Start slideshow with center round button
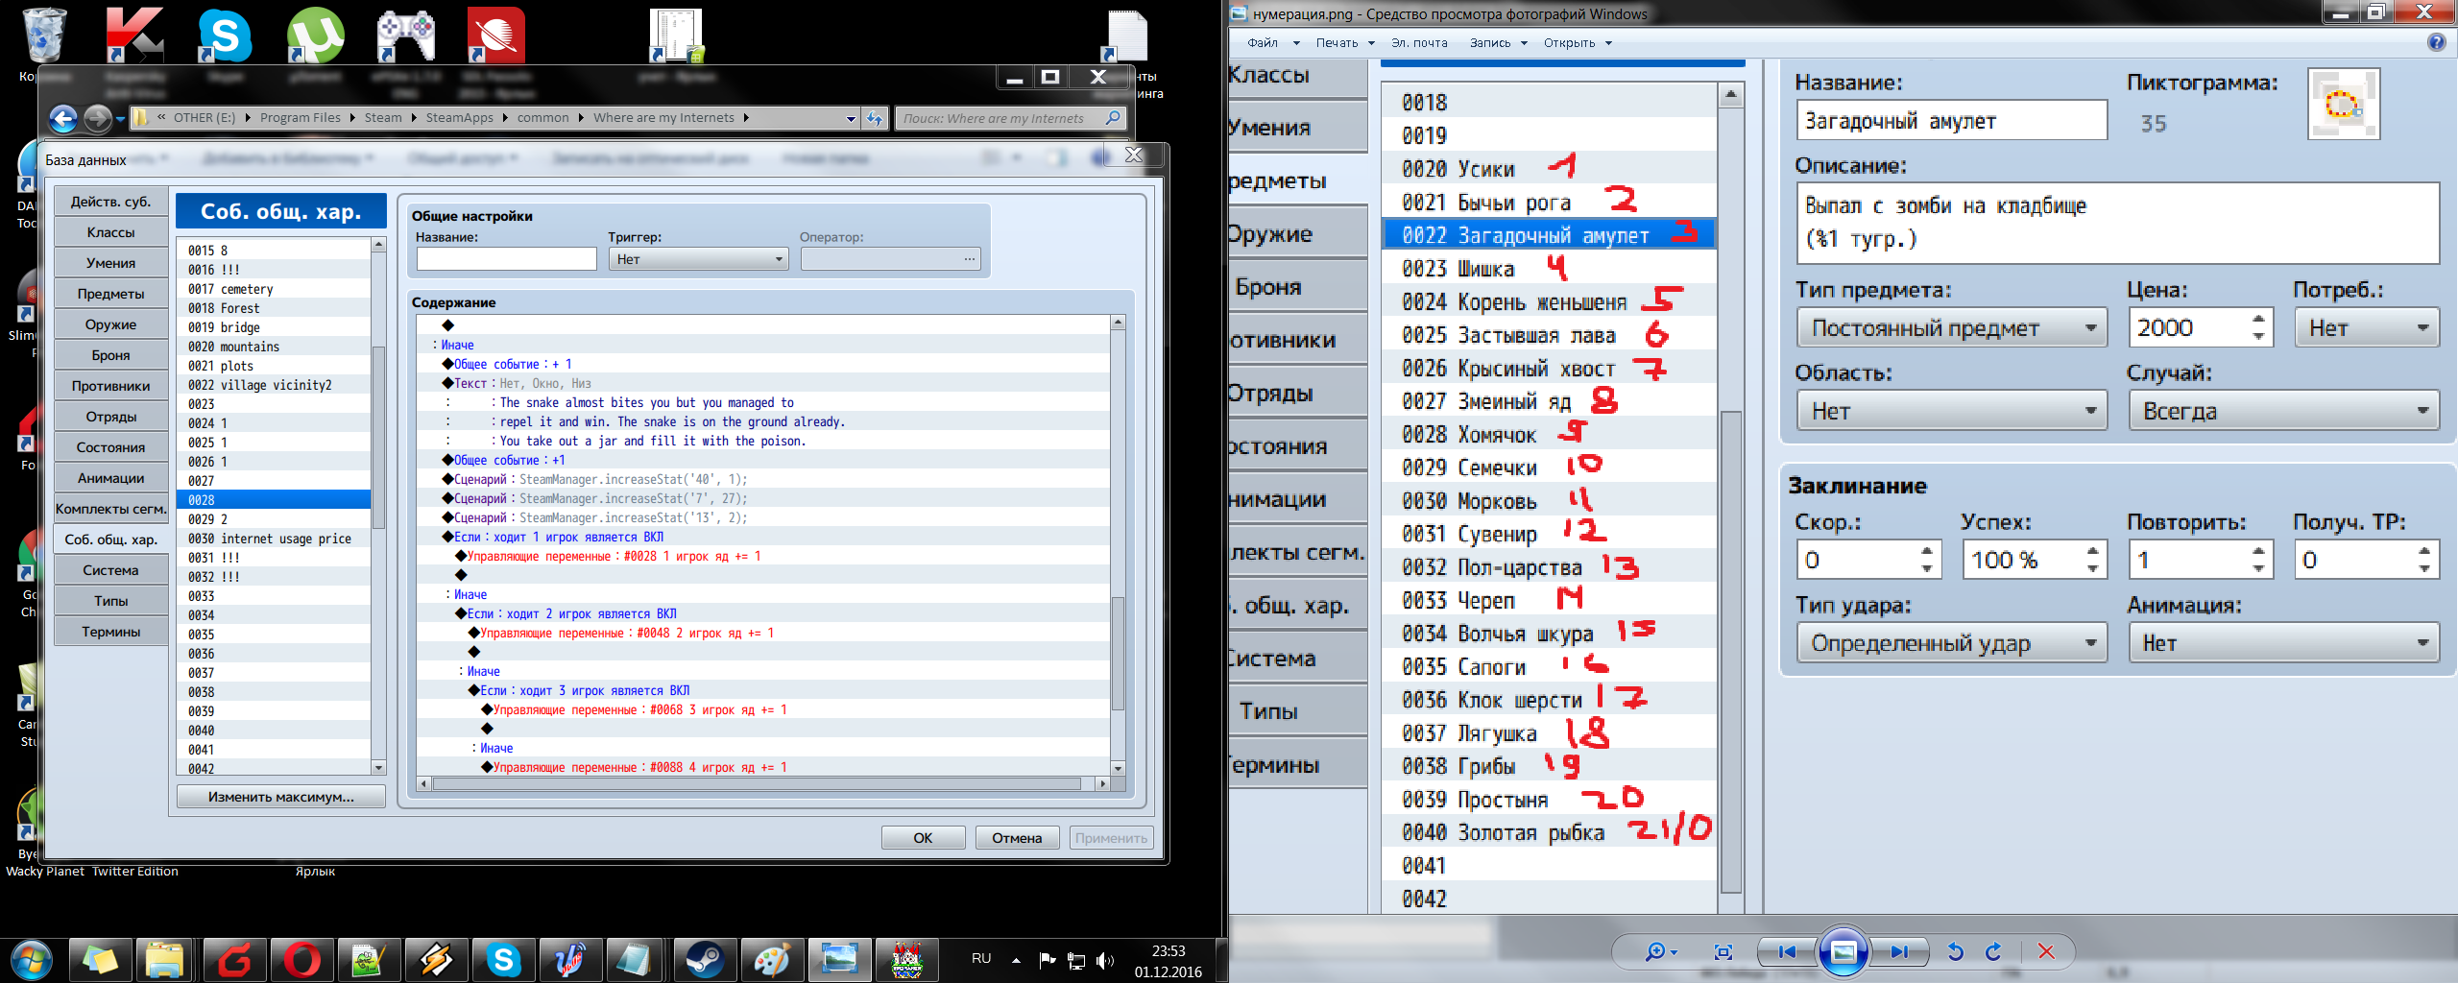The height and width of the screenshot is (983, 2458). click(1843, 951)
